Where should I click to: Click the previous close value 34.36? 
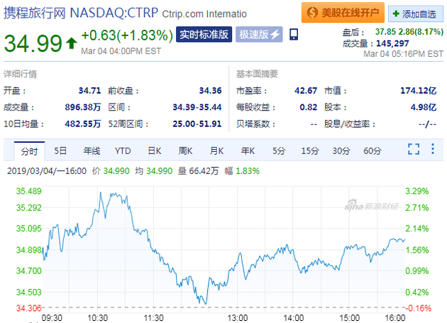pyautogui.click(x=211, y=91)
